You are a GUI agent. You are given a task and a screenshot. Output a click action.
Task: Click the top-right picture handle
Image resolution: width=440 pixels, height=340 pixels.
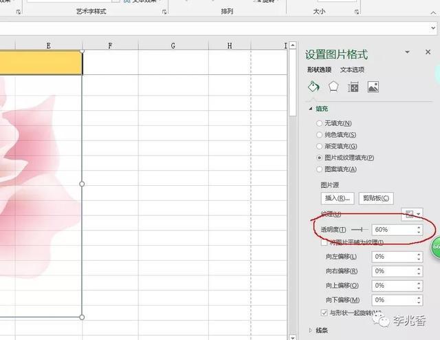point(82,51)
